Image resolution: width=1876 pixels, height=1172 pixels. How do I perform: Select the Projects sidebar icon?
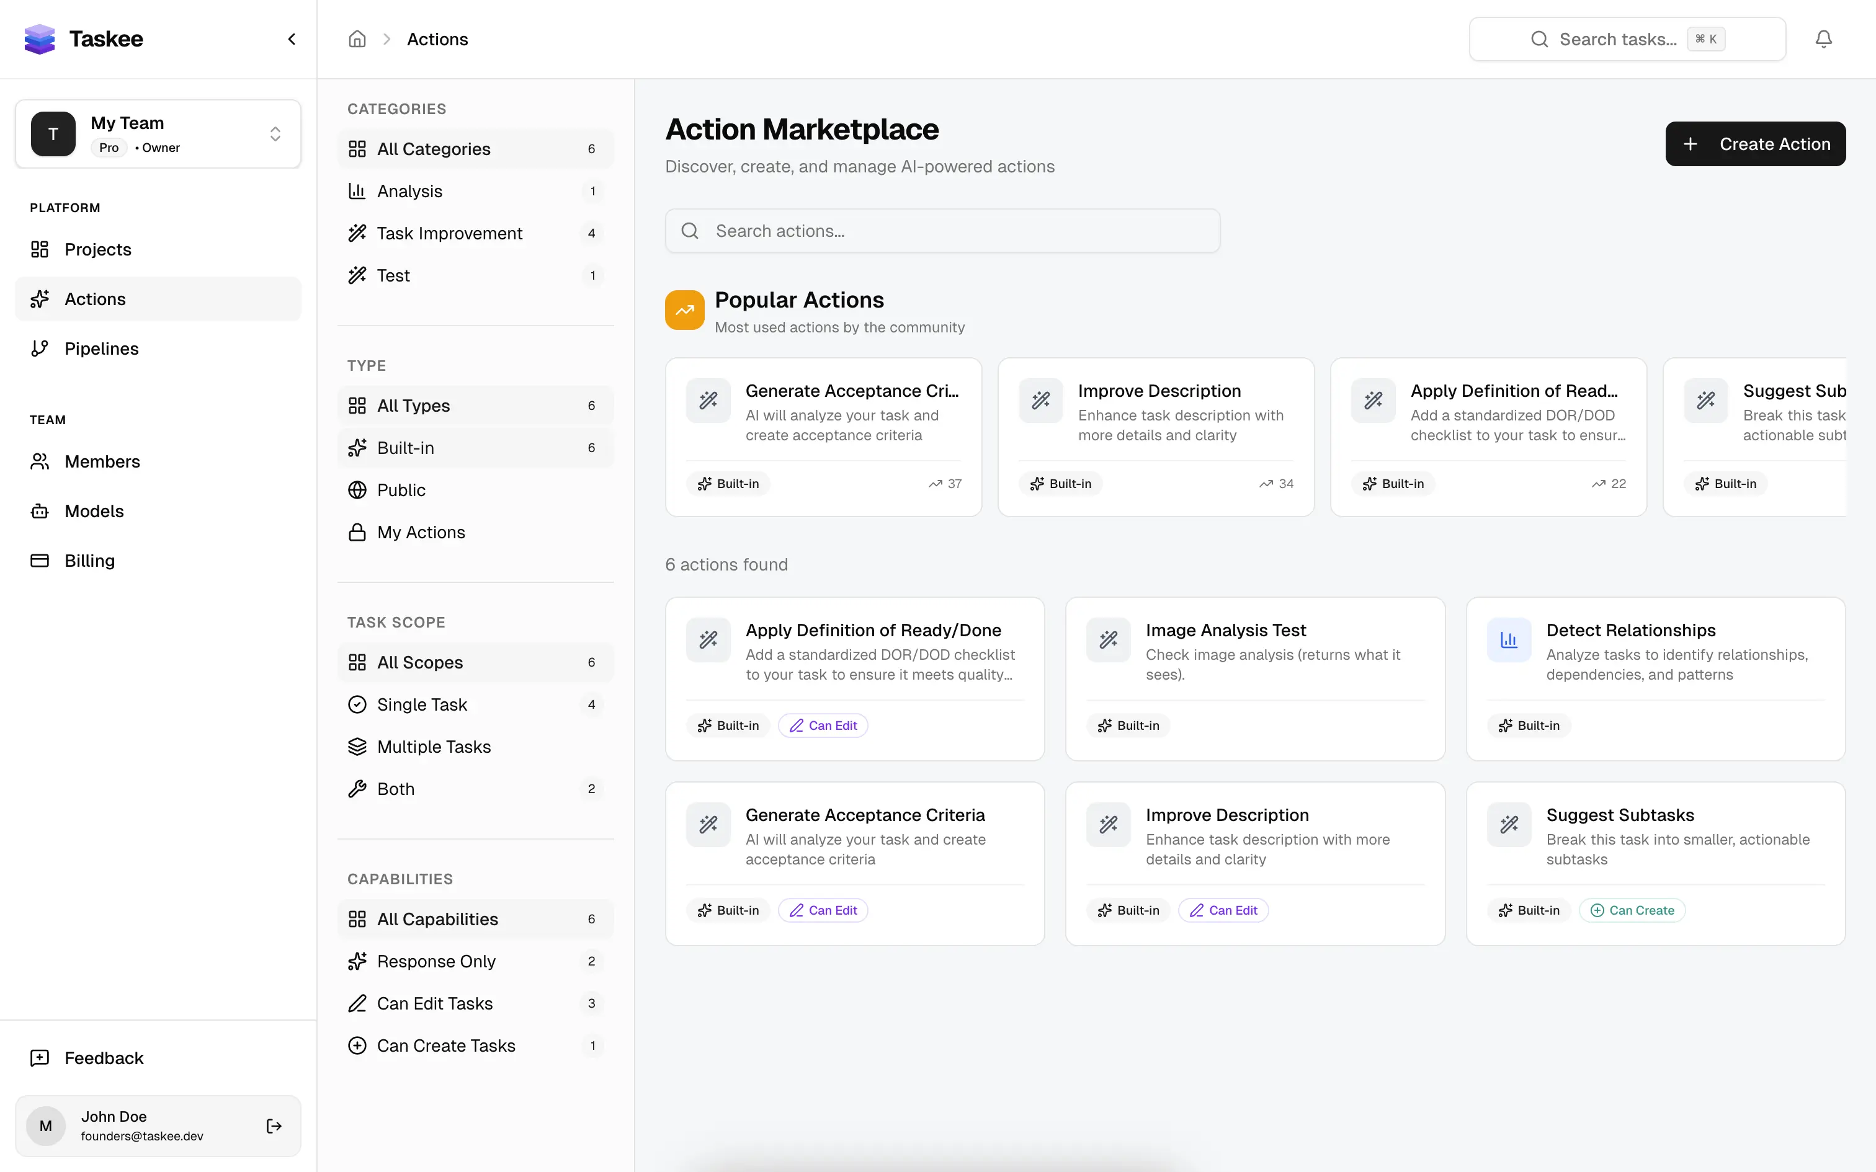click(x=40, y=249)
